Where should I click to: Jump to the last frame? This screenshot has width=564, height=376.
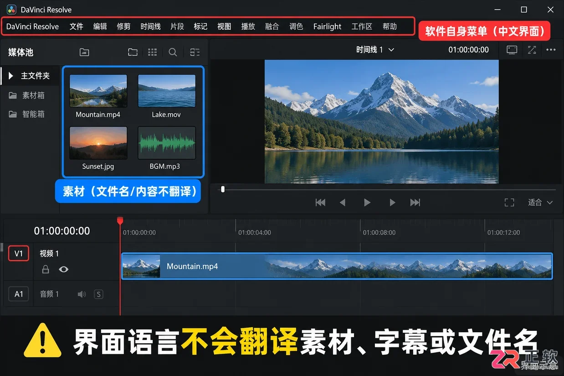pyautogui.click(x=415, y=202)
